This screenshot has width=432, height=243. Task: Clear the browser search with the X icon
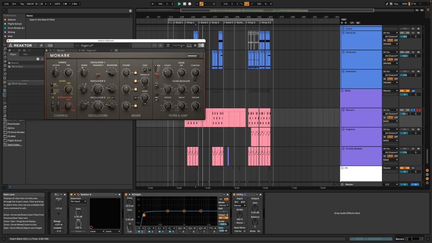pos(130,11)
